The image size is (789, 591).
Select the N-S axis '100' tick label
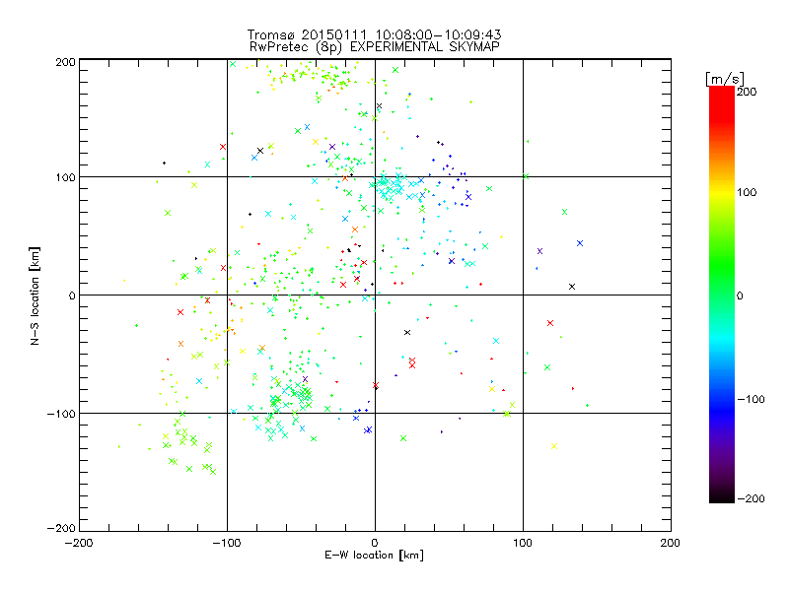tap(65, 178)
